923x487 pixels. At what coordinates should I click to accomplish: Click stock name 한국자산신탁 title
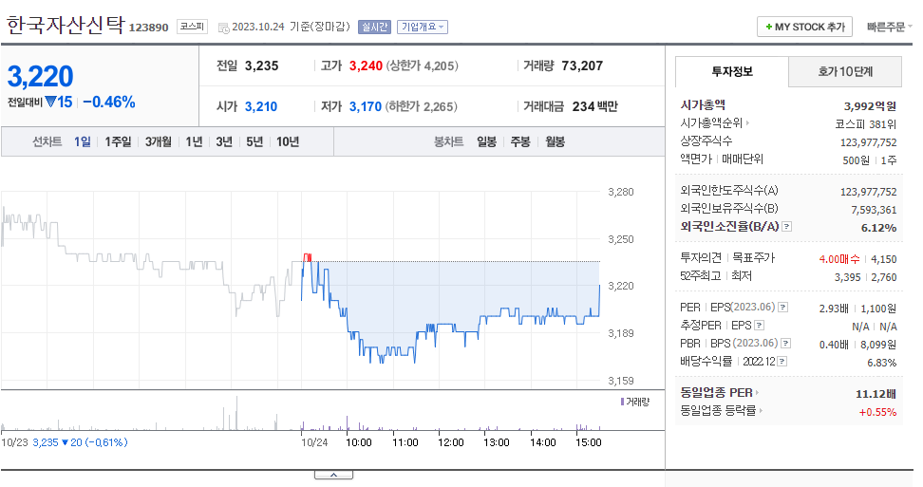pos(65,25)
